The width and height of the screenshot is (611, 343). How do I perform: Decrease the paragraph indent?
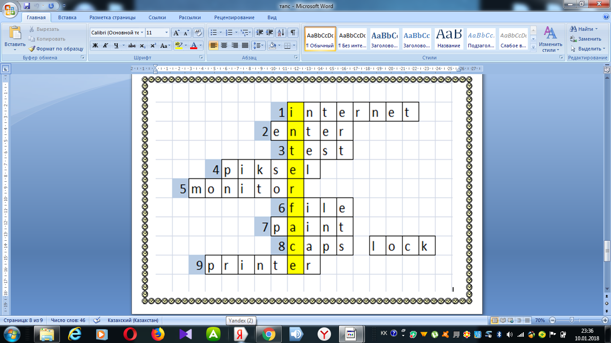point(259,33)
